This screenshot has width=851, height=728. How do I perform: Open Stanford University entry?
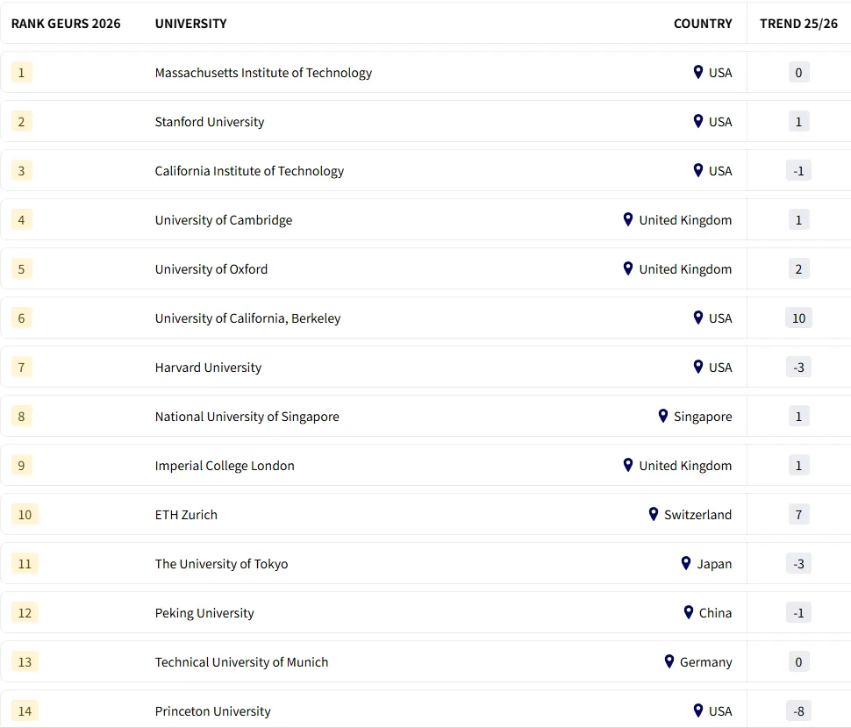coord(210,122)
